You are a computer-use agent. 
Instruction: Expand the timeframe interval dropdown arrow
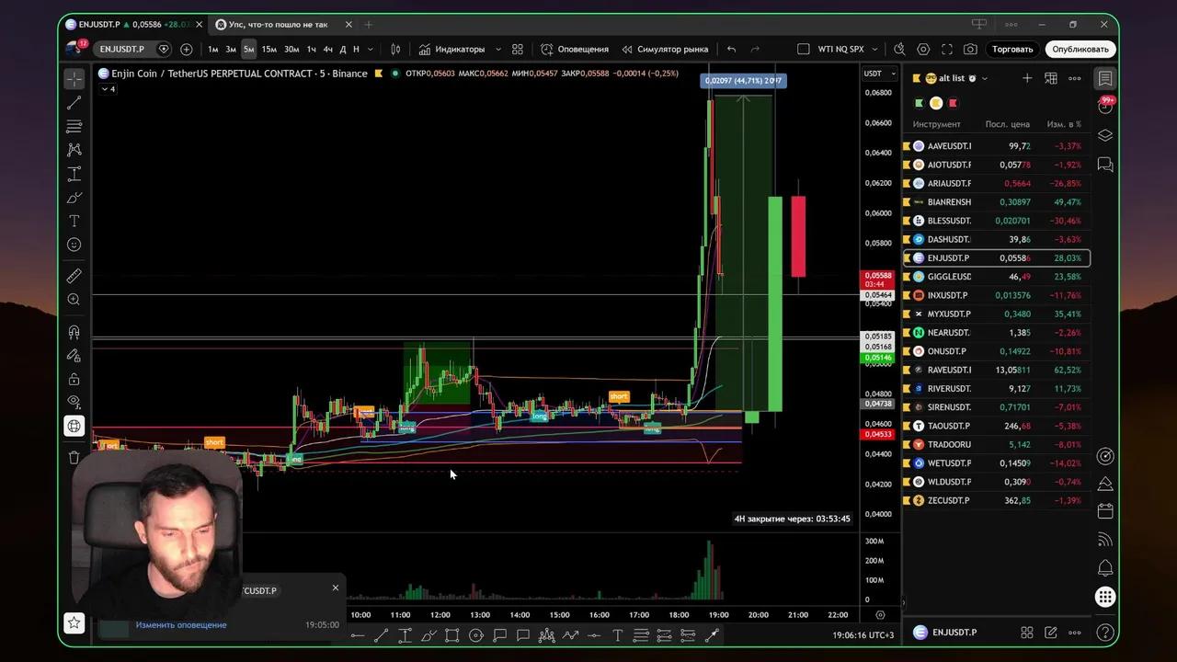coord(371,49)
